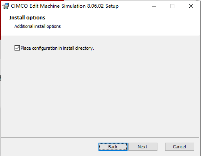Click the bold 'Install options' heading
The height and width of the screenshot is (156, 201).
[27, 18]
